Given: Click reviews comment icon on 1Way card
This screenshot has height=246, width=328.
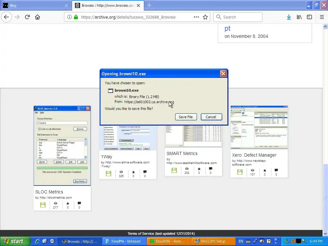Looking at the screenshot, I should [x=145, y=172].
